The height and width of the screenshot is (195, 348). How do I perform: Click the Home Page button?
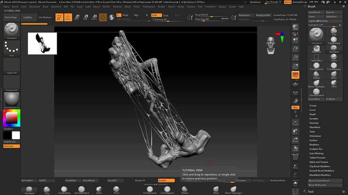pos(11,17)
